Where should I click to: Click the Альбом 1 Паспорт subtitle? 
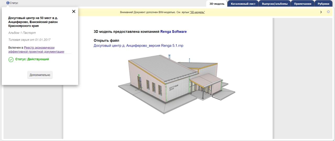click(22, 33)
